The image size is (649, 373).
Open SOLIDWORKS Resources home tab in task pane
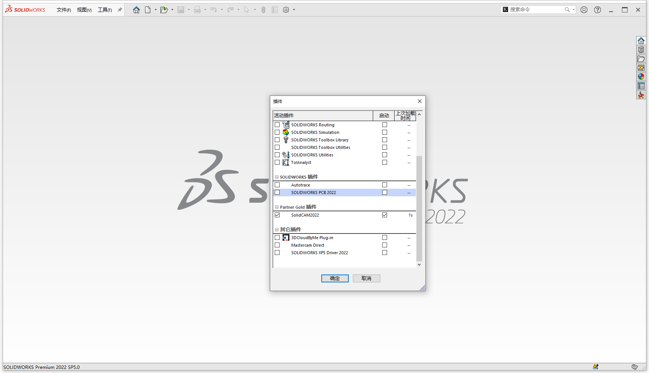click(641, 41)
